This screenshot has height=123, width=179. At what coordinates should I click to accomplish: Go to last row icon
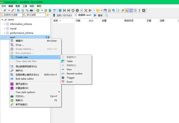coord(69,11)
